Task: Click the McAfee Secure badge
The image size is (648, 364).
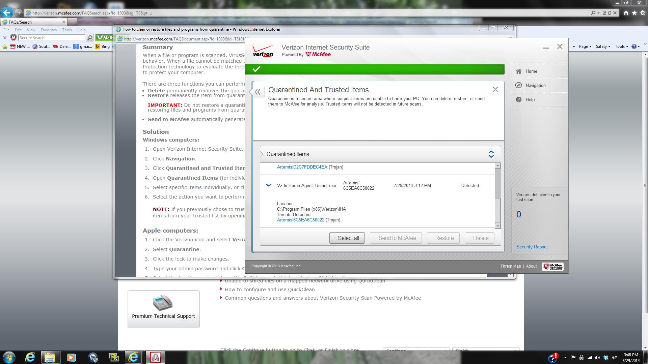Action: pyautogui.click(x=552, y=267)
